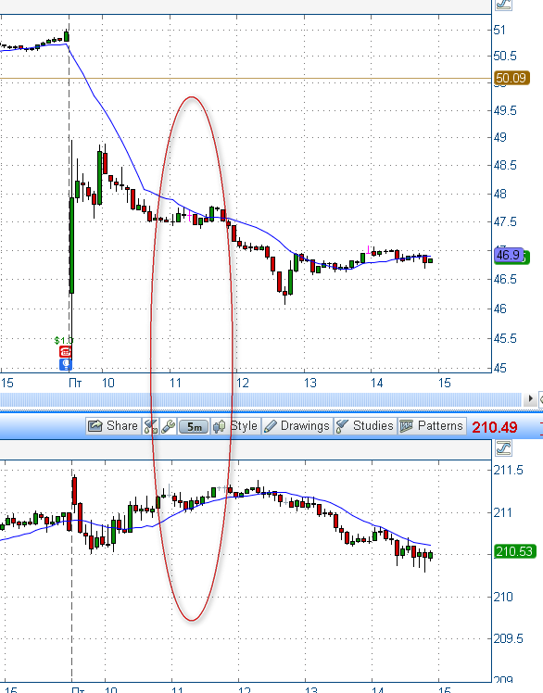Image resolution: width=543 pixels, height=693 pixels.
Task: Click the red 210.49 last price
Action: coord(495,427)
